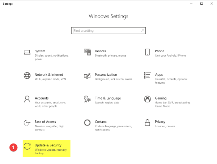The height and width of the screenshot is (164, 217).
Task: Click the Privacy padlock icon
Action: pos(148,123)
